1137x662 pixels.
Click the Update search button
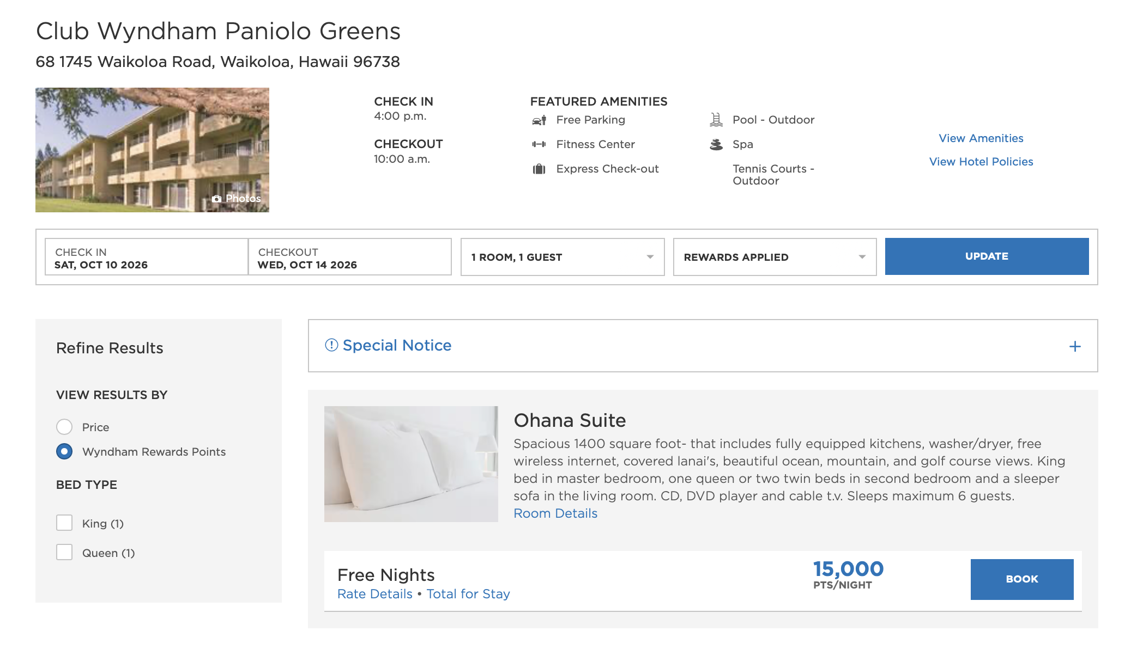tap(987, 256)
